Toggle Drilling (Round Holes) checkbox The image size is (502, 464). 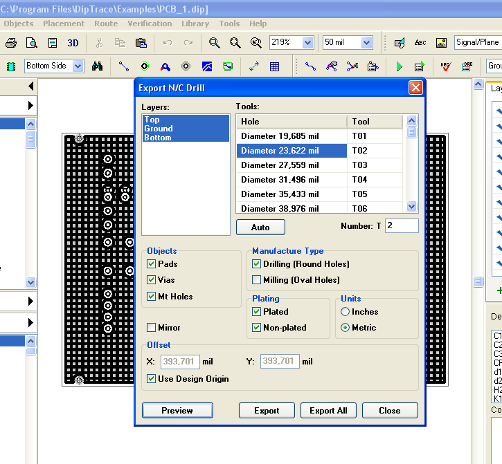pos(256,264)
